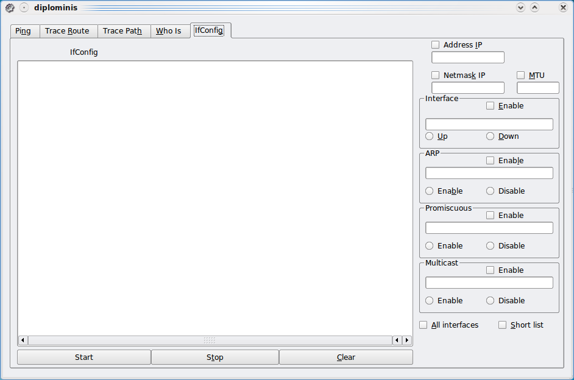
Task: Select the Interface Up radio button
Action: point(430,136)
